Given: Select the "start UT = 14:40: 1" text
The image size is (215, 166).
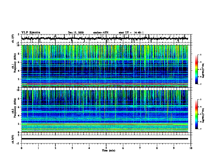Looking at the screenshot, I should tap(131, 33).
